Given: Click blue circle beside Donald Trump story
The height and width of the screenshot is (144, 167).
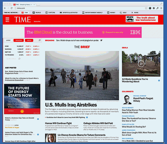Looking at the screenshot, I should pyautogui.click(x=38, y=119).
